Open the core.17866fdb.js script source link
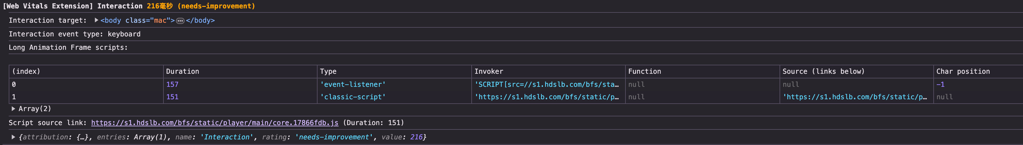 214,123
